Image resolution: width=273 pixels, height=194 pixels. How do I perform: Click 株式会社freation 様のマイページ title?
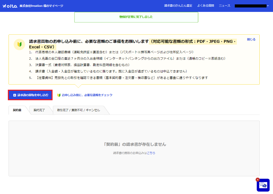coord(41,6)
